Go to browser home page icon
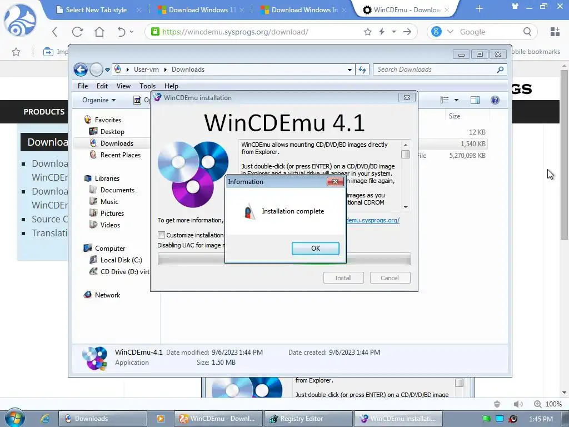 click(99, 32)
